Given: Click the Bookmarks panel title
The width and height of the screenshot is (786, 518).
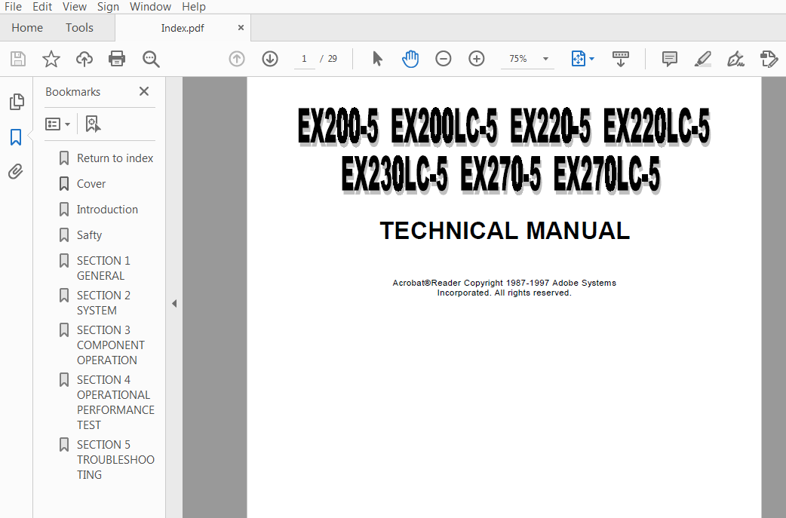Looking at the screenshot, I should click(x=72, y=92).
